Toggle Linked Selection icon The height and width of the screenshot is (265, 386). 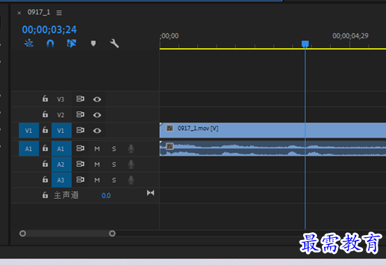[x=71, y=44]
